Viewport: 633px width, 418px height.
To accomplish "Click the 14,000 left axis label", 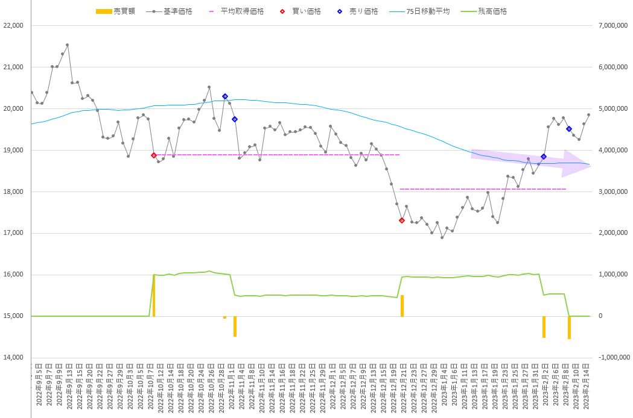I will pos(13,358).
